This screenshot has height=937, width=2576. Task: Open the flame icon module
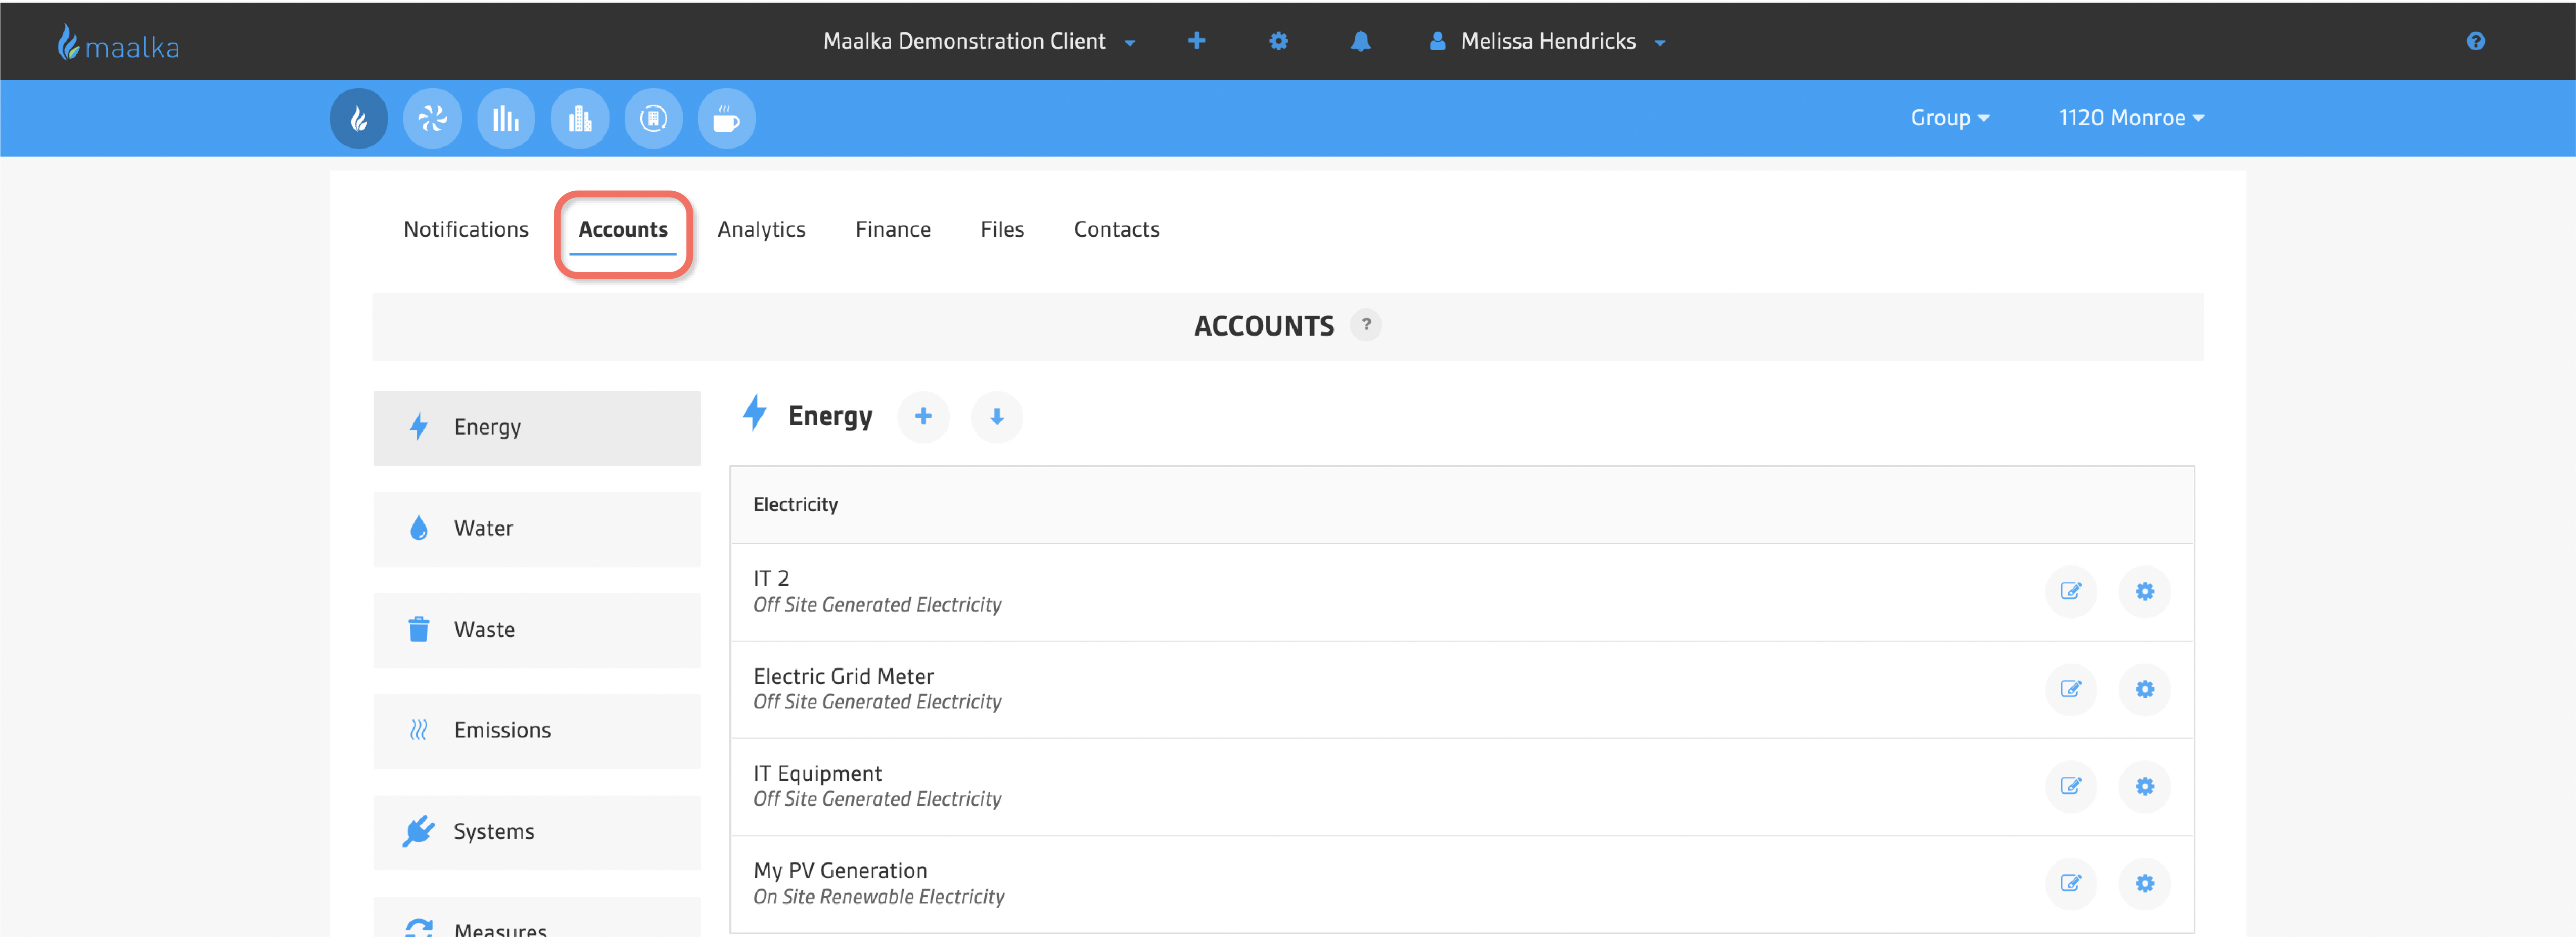[359, 119]
